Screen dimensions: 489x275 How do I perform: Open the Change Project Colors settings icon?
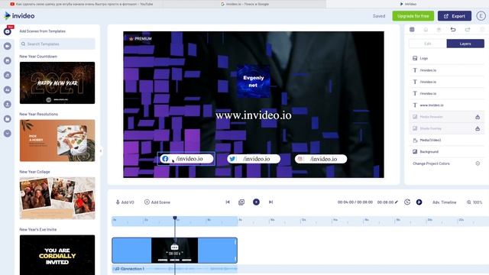coord(478,163)
